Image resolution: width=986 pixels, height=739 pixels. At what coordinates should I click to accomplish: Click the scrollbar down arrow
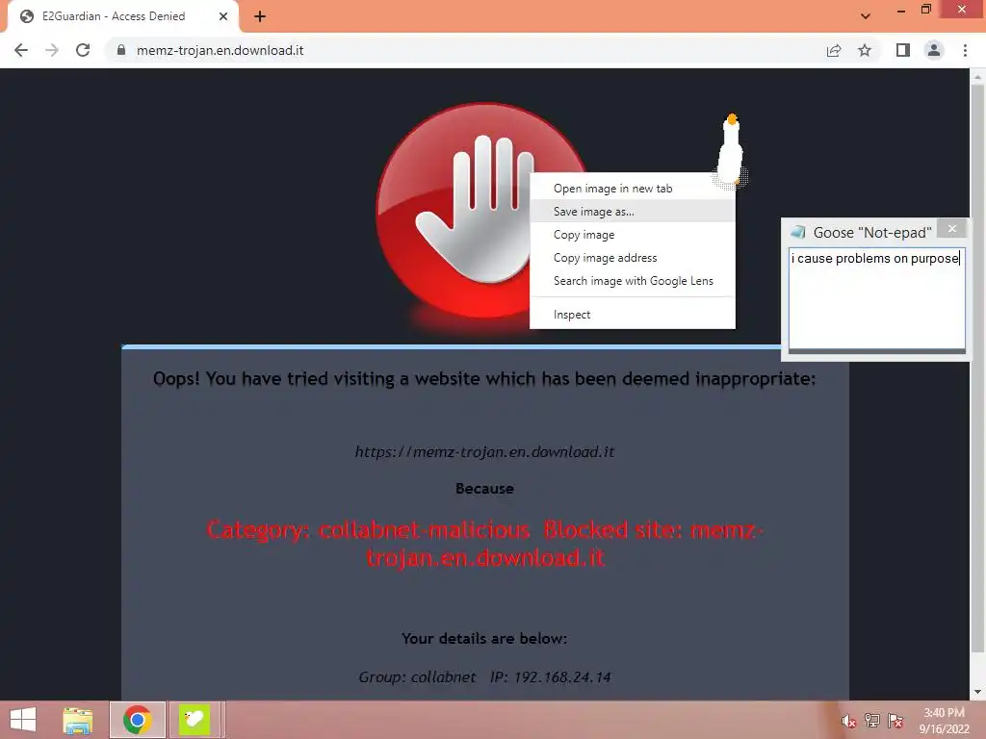click(977, 692)
